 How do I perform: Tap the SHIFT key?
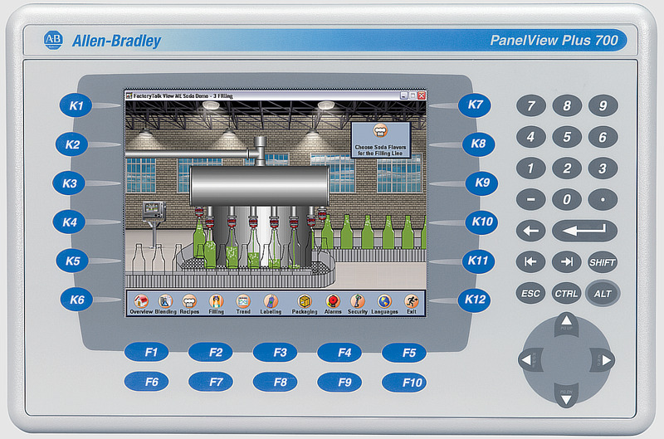pos(603,262)
